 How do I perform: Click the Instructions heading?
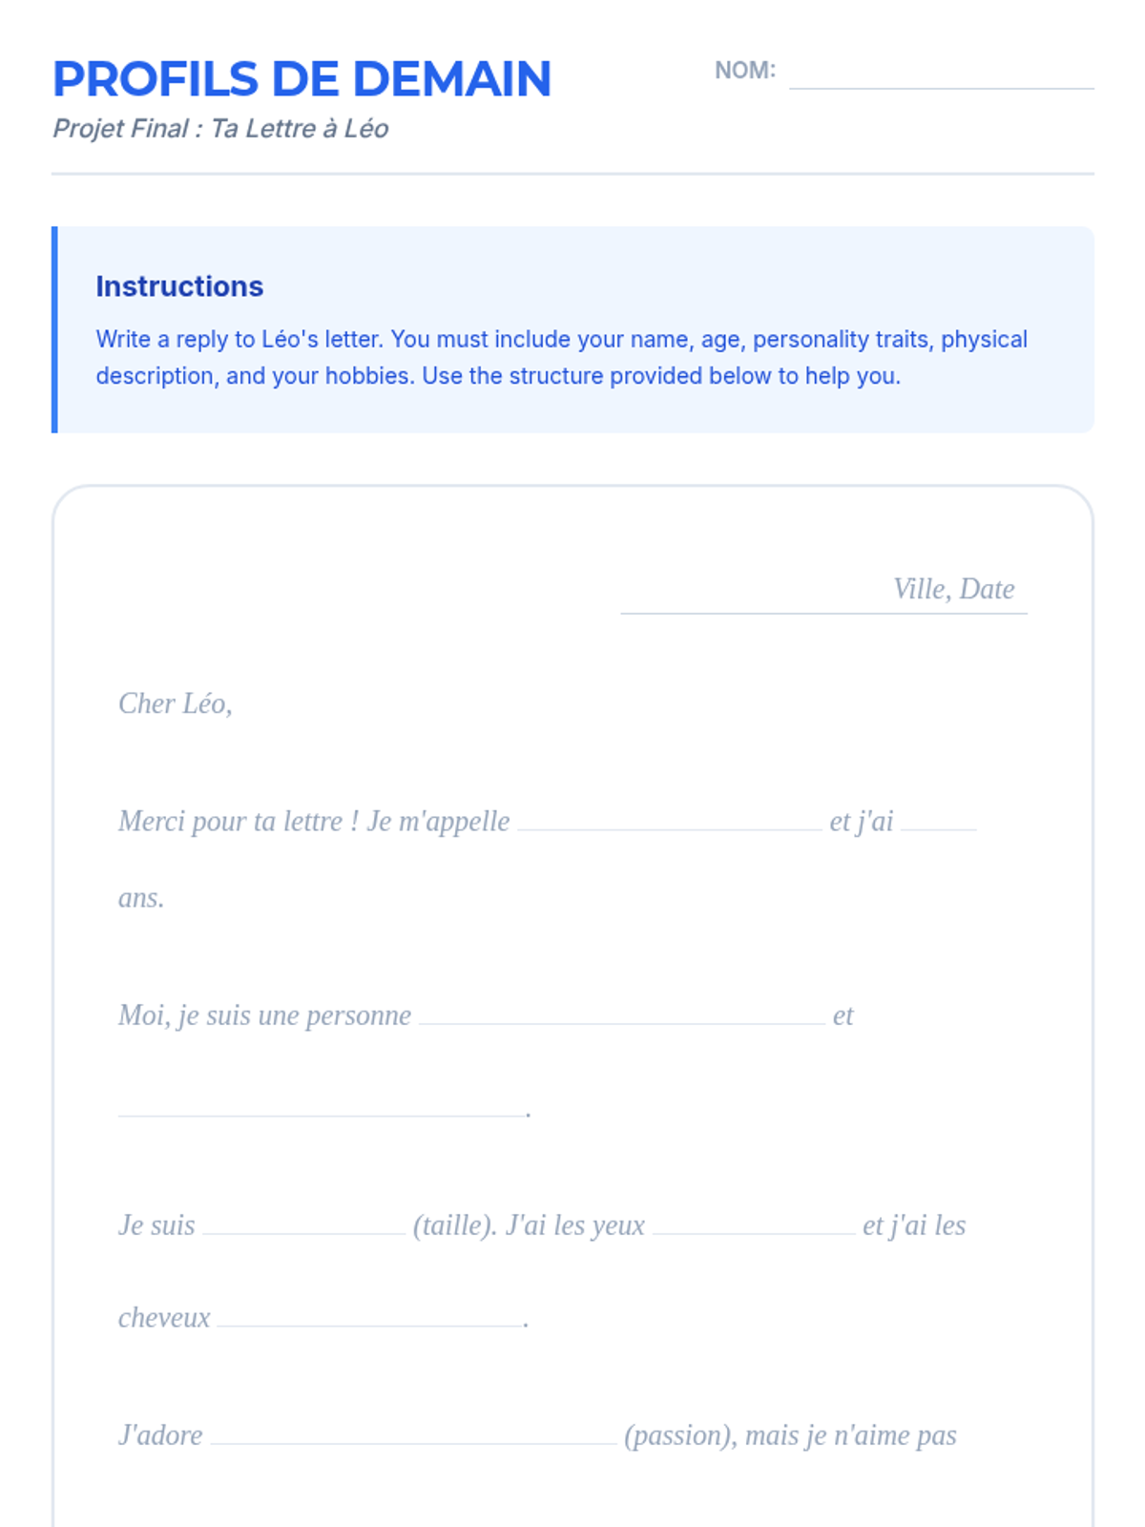[179, 286]
